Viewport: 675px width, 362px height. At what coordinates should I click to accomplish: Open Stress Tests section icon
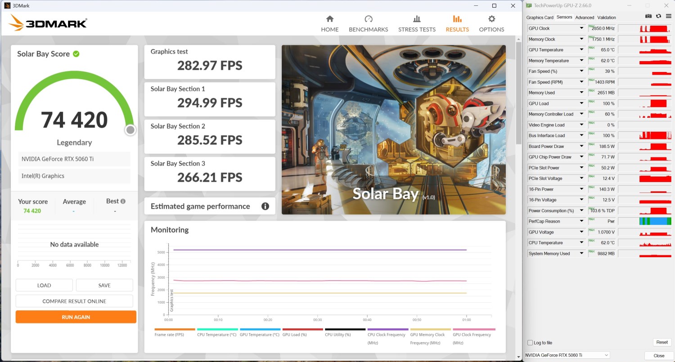[x=417, y=19]
